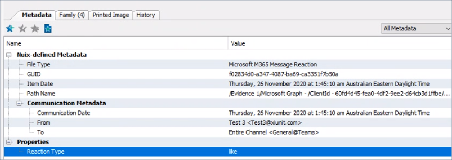Click the Communication Date value text
This screenshot has height=160, width=452.
(x=329, y=113)
